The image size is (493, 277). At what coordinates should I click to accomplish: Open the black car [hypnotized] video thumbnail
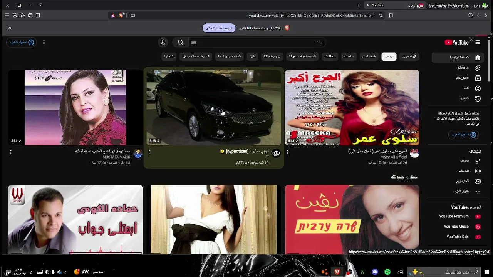click(x=214, y=108)
